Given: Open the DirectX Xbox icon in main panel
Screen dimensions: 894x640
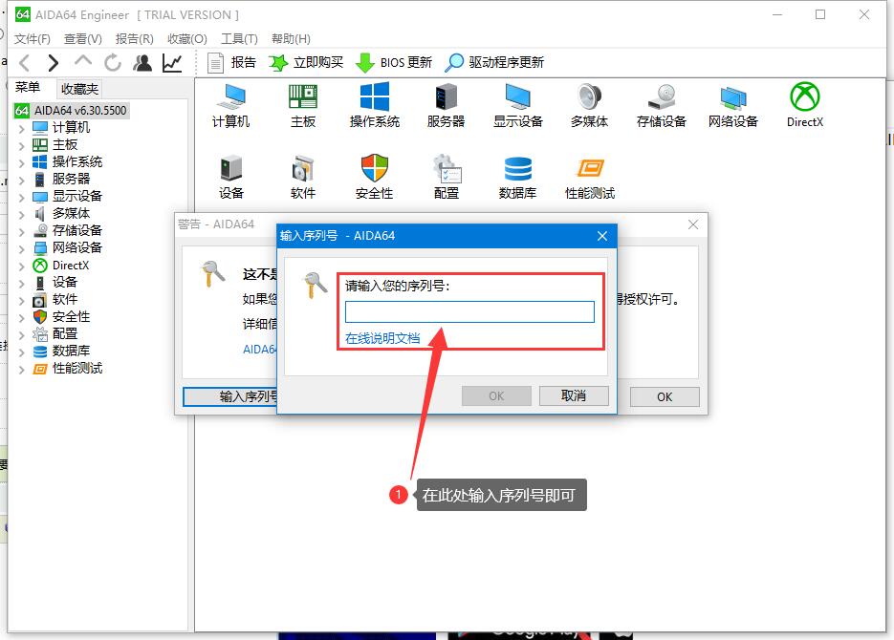Looking at the screenshot, I should point(805,105).
